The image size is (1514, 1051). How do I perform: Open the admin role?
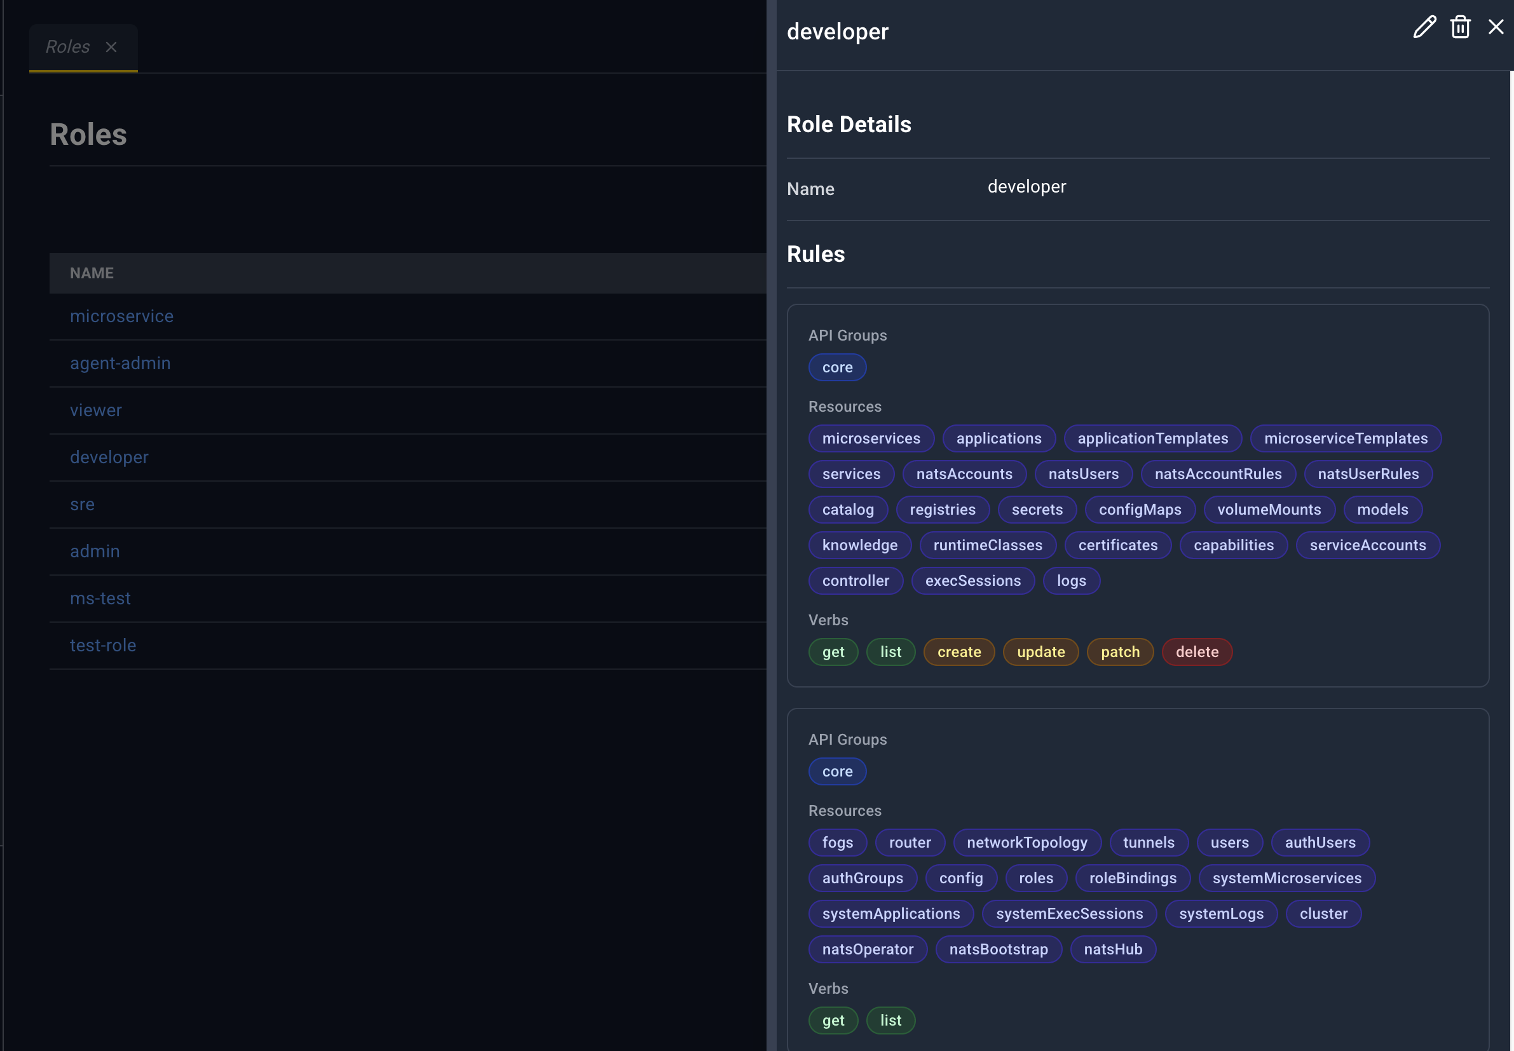pyautogui.click(x=95, y=551)
